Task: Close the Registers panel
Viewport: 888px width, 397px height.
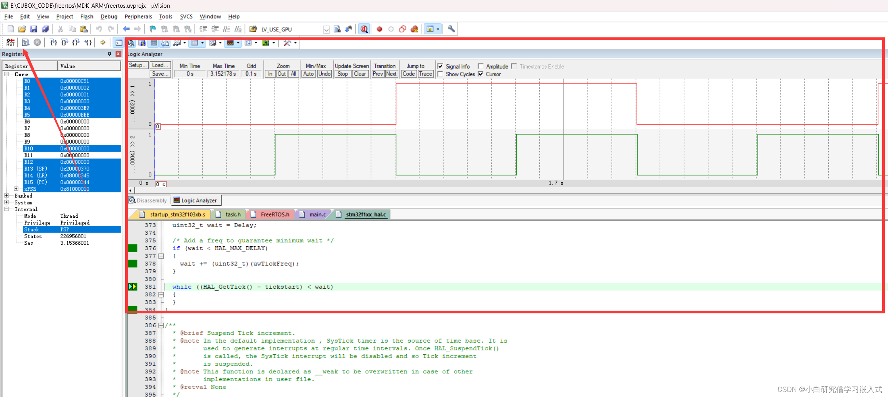Action: tap(118, 54)
